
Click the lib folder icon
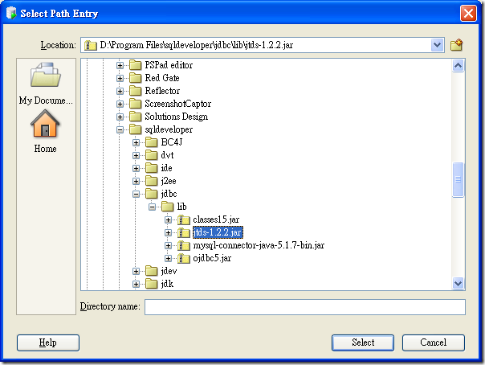168,207
